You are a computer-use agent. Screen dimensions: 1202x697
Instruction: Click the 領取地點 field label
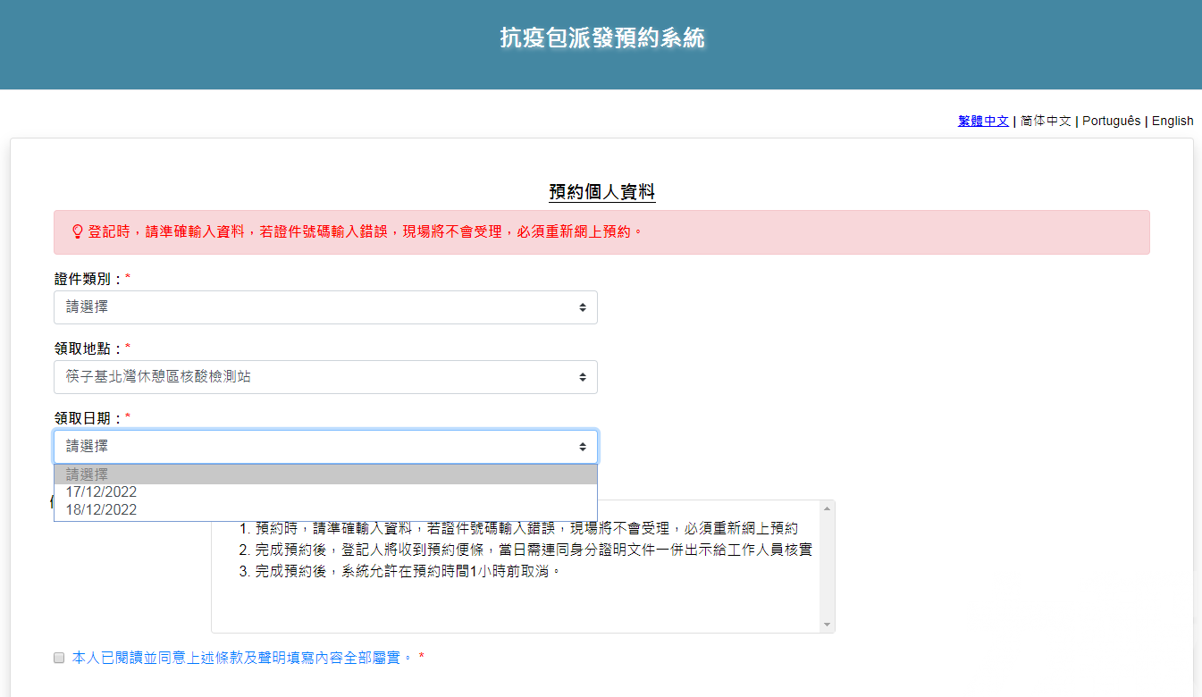[88, 348]
